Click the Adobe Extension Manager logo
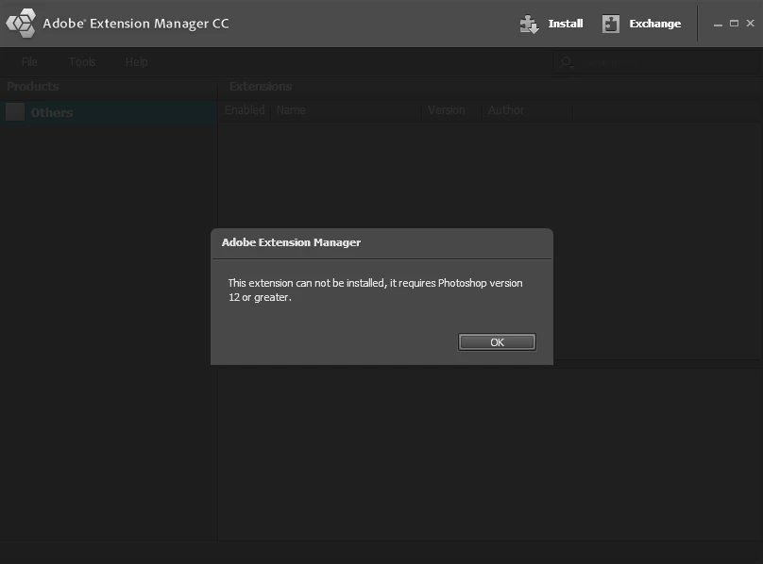Image resolution: width=763 pixels, height=564 pixels. tap(21, 23)
